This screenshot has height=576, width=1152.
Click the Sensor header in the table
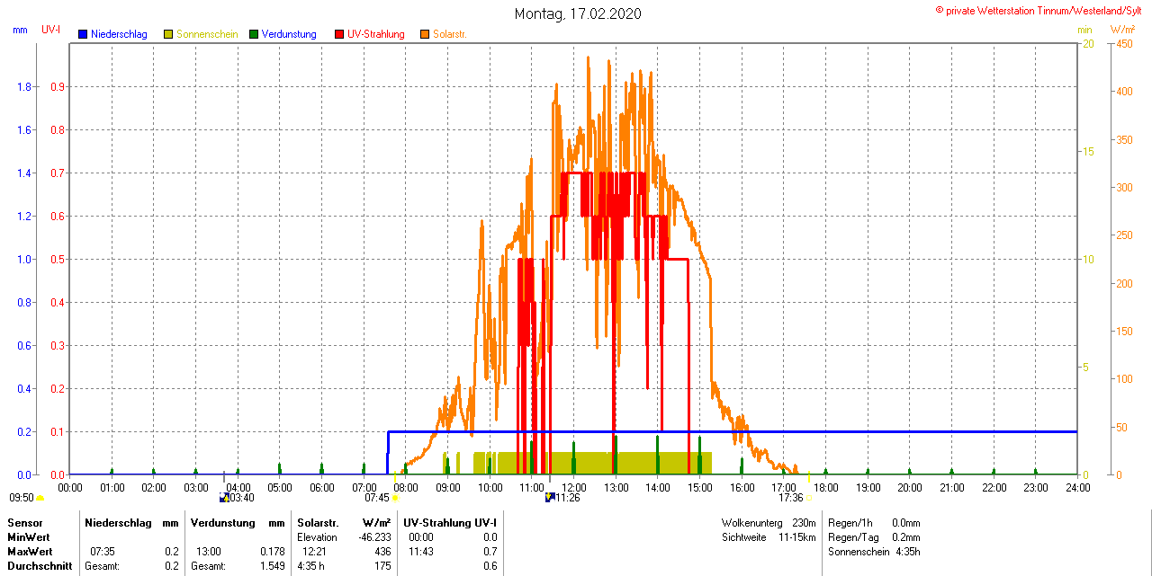[25, 523]
